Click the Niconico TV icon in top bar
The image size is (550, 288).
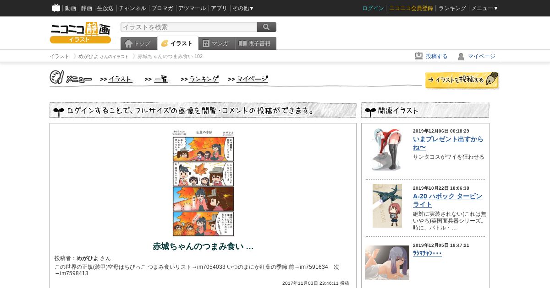click(x=56, y=8)
